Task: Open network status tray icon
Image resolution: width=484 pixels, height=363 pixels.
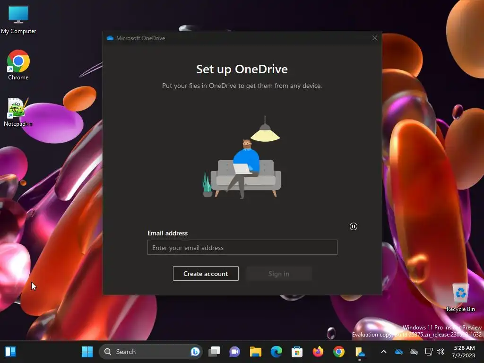Action: coord(429,352)
